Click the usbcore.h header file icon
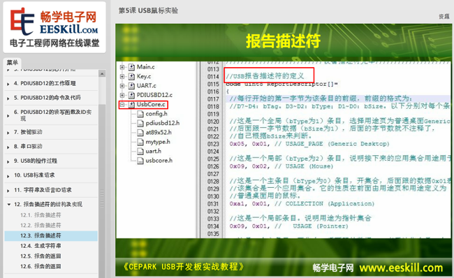 [140, 161]
